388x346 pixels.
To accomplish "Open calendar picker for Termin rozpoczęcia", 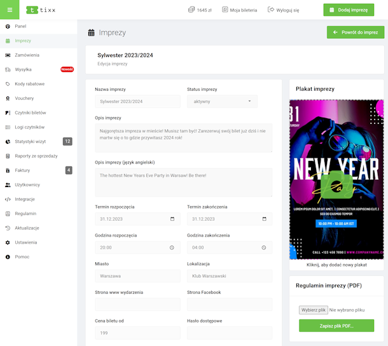I will click(x=172, y=219).
